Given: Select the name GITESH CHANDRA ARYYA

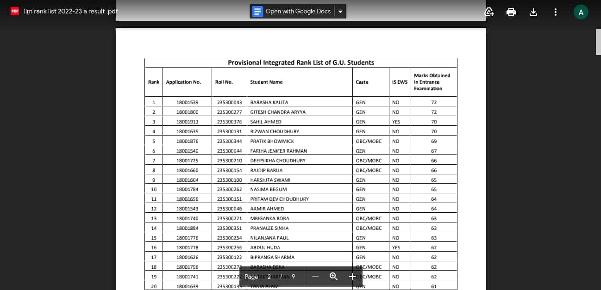Looking at the screenshot, I should 278,112.
